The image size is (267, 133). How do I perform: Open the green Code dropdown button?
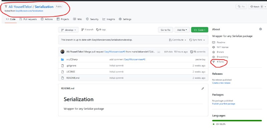(200, 30)
